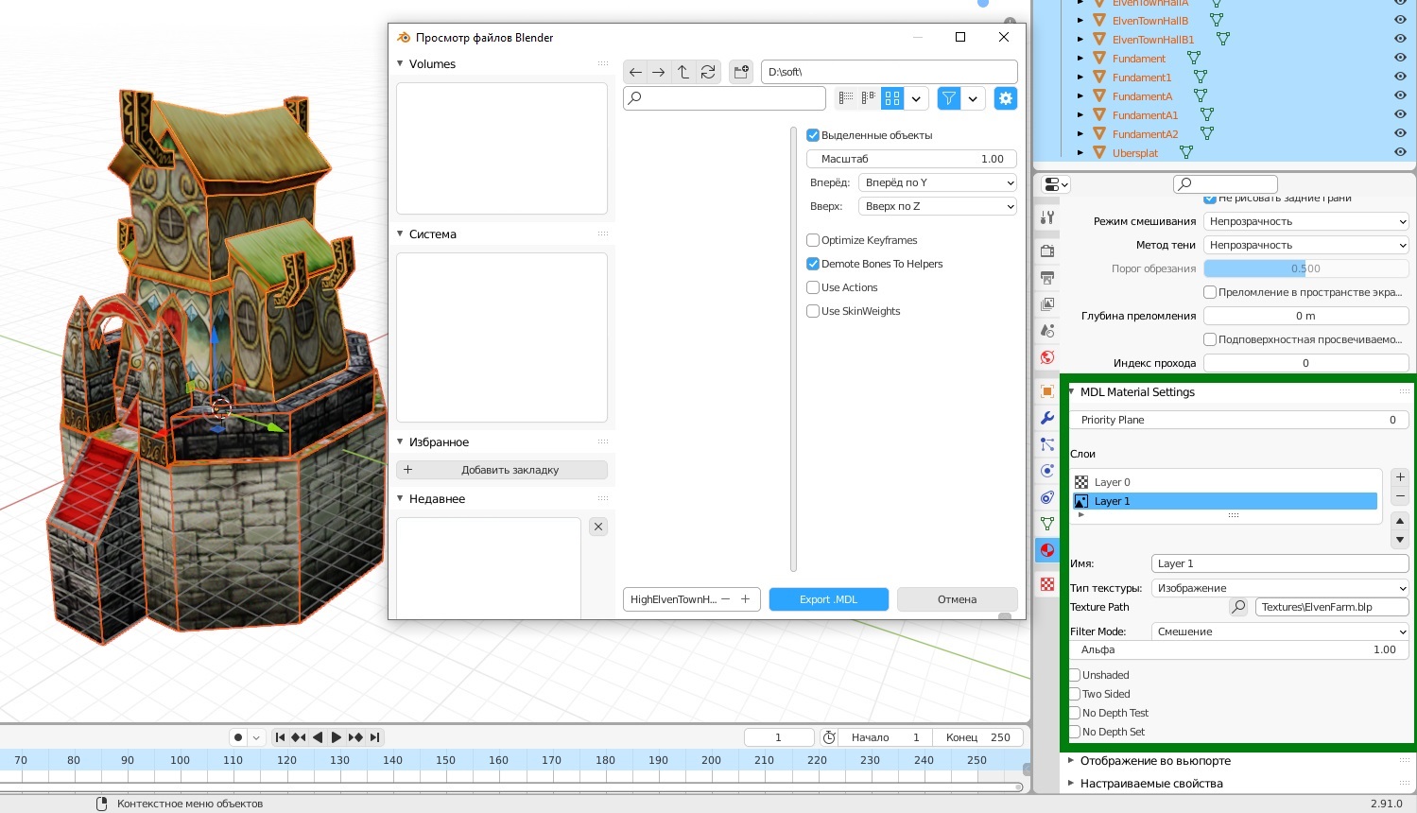Open Filter Mode dropdown
Screen dimensions: 1417x813
(x=1280, y=631)
